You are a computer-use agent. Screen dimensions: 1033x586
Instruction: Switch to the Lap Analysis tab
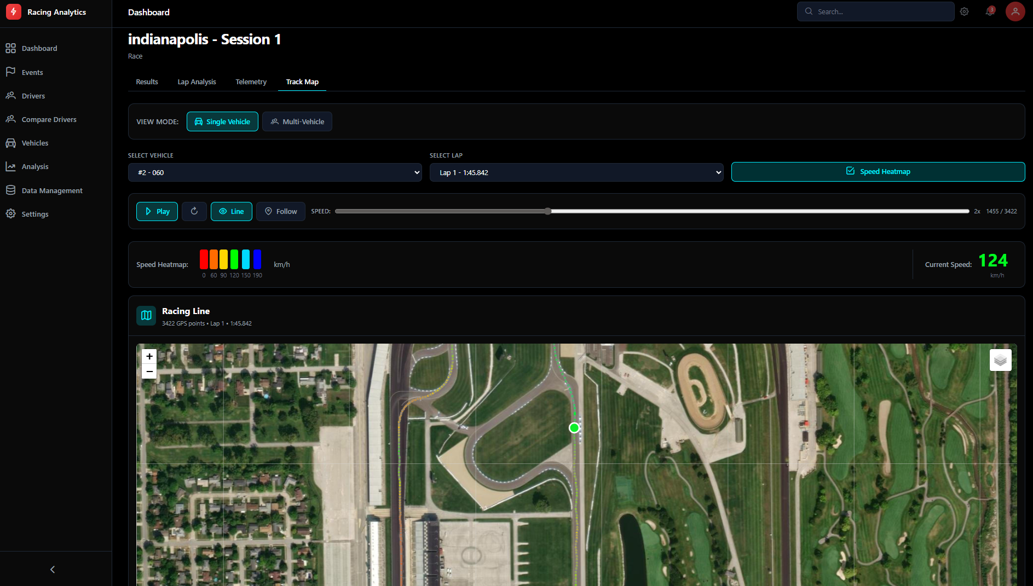[197, 82]
